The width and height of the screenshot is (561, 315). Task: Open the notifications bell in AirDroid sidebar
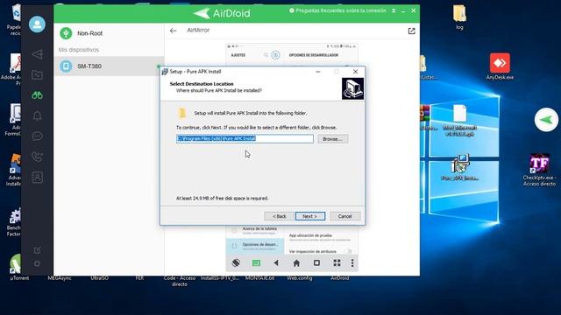[37, 115]
